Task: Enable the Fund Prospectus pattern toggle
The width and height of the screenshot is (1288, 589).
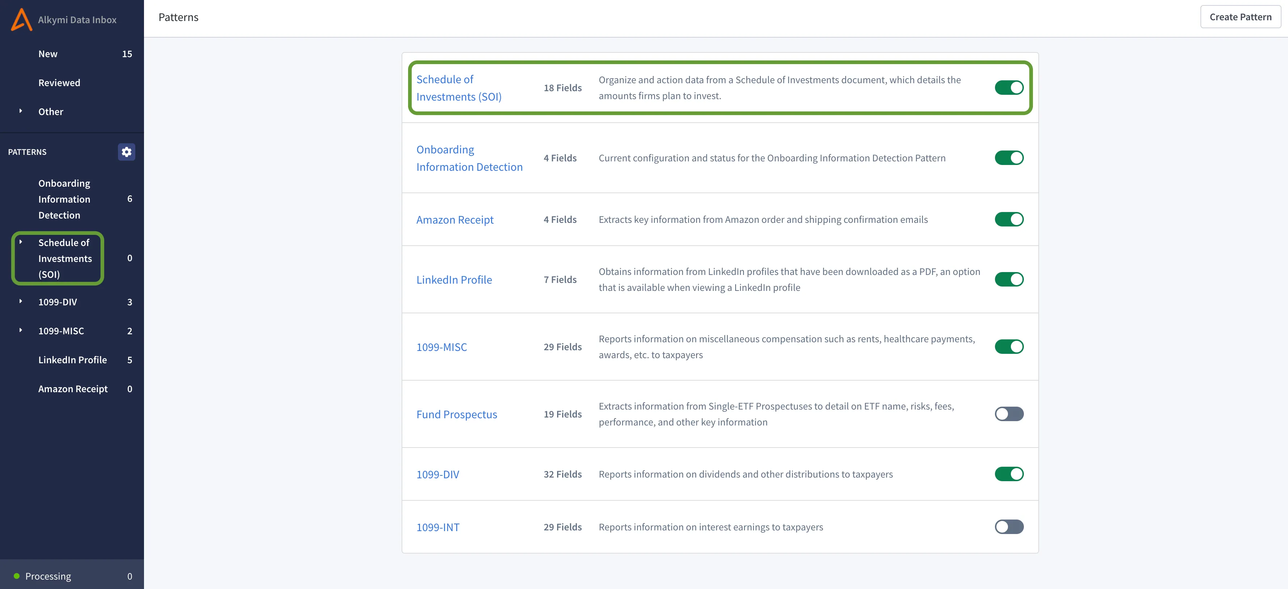Action: click(x=1009, y=414)
